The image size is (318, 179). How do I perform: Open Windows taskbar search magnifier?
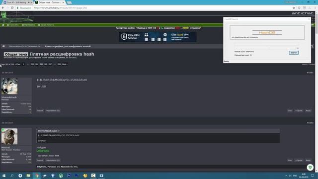point(12,176)
